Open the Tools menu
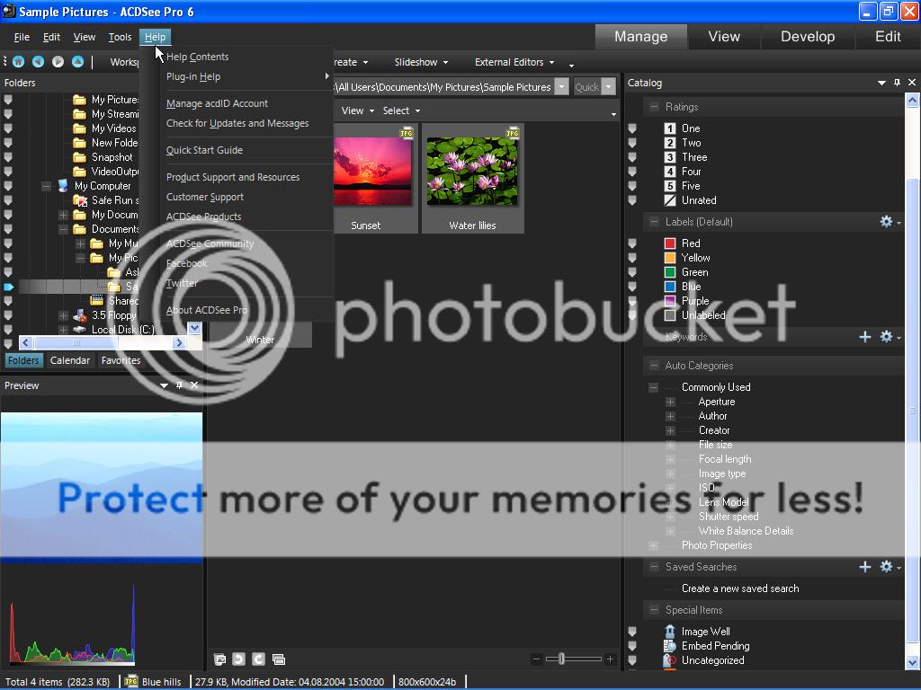 point(120,37)
